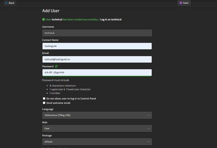Open the 'technical' user link in success message
The image size is (217, 148).
click(x=57, y=19)
